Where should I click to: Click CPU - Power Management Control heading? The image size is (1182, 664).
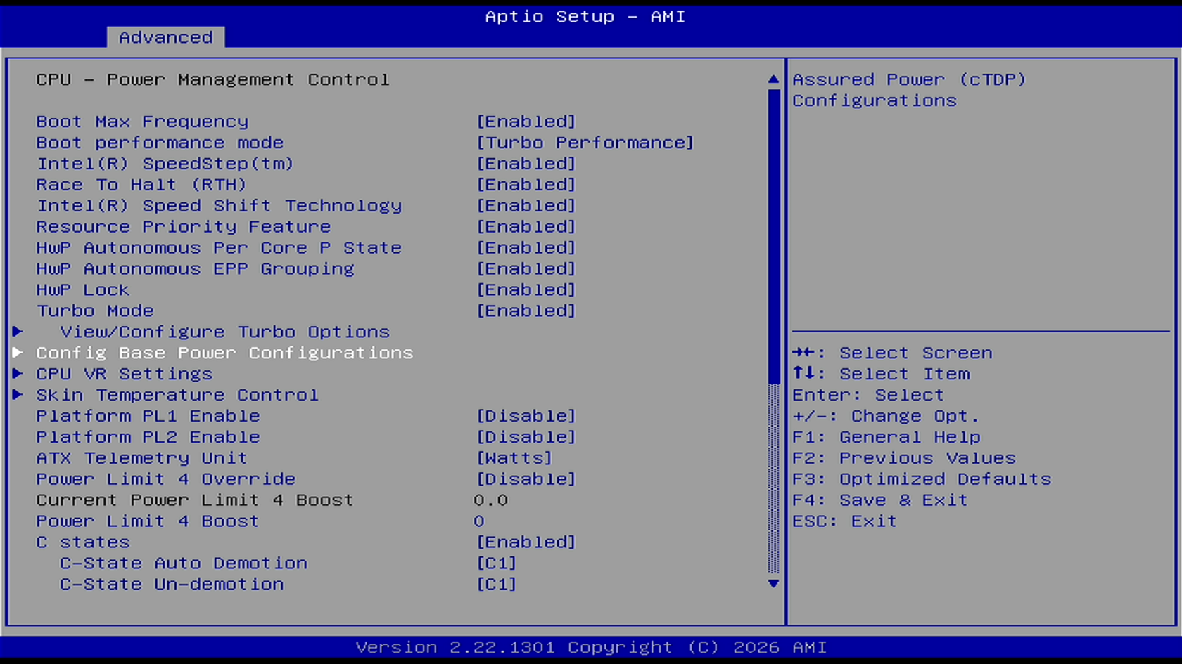(213, 79)
